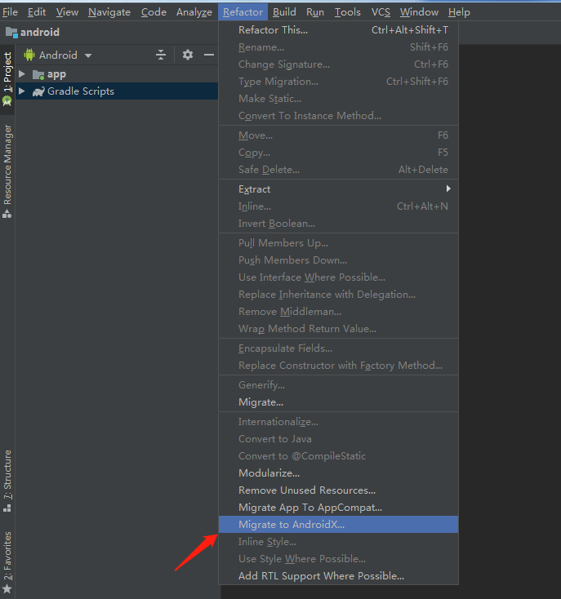
Task: Open Project panel settings gear
Action: 188,55
